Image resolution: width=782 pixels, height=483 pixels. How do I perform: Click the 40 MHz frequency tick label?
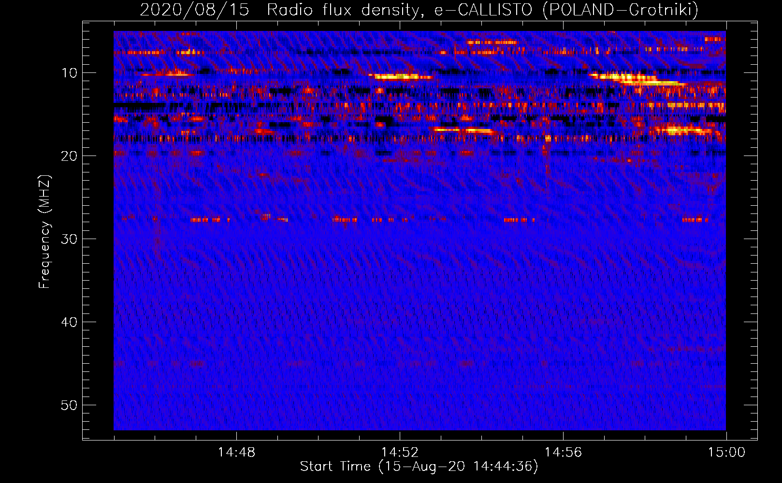pos(69,322)
